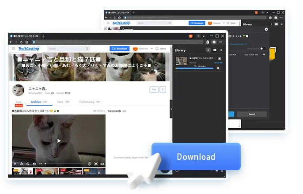Mute the video with the speaker icon
Viewport: 303px width, 194px height.
coord(34,164)
